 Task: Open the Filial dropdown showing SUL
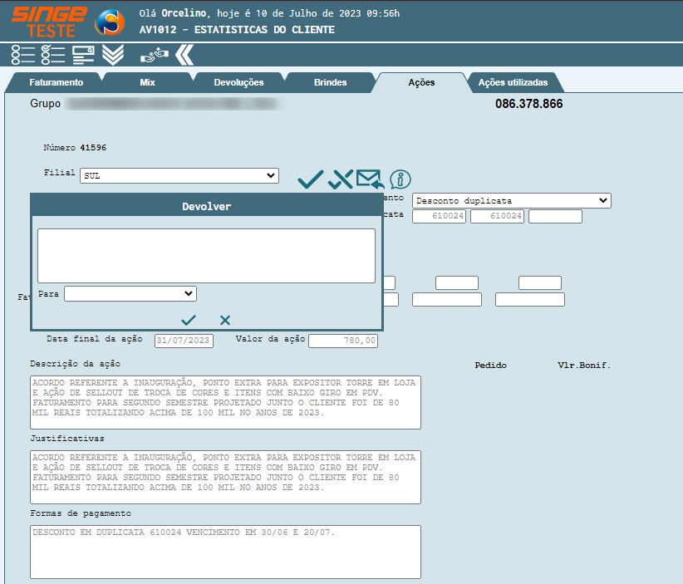179,175
